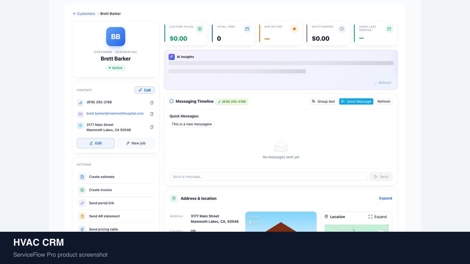
Task: Click the blue Send Message button
Action: 356,102
